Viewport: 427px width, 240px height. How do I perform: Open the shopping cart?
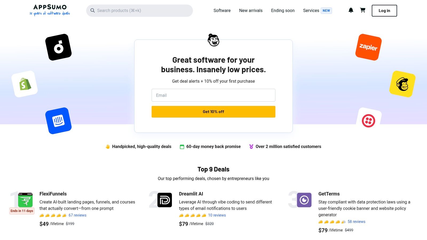pyautogui.click(x=363, y=10)
